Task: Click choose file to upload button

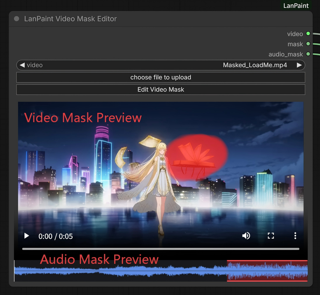Action: 161,77
